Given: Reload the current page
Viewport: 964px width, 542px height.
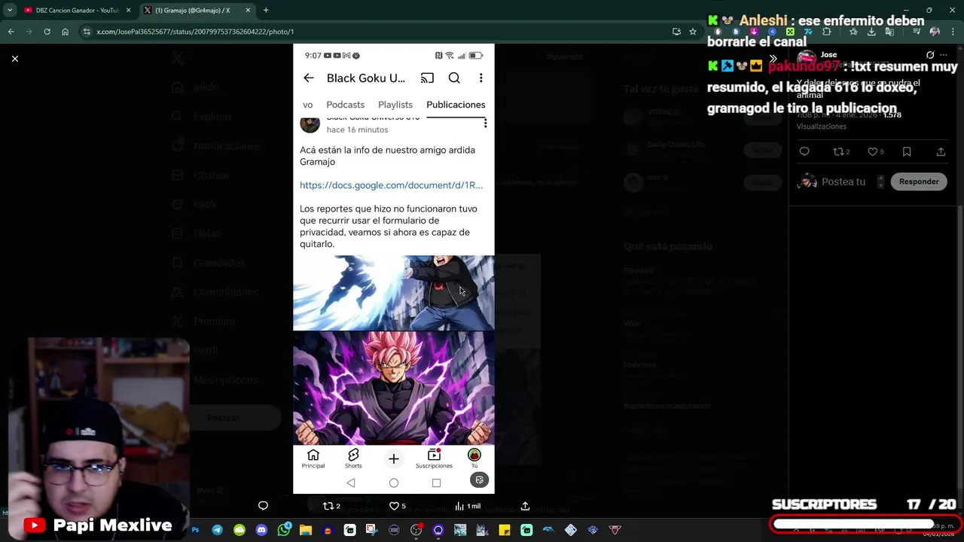Looking at the screenshot, I should point(47,32).
